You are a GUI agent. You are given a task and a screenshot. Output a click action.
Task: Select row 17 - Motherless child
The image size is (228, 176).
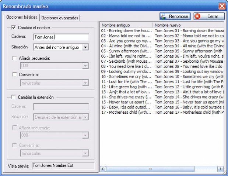[x=126, y=112]
